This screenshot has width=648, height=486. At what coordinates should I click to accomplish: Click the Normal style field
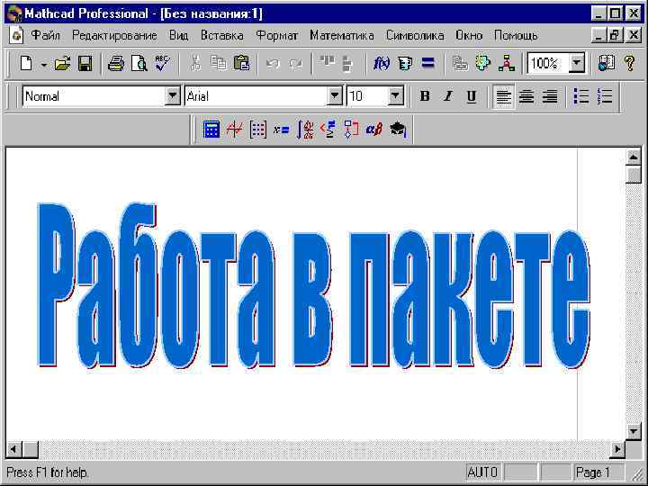94,96
